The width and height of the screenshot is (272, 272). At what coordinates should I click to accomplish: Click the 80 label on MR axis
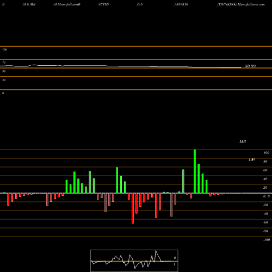[x=265, y=162]
